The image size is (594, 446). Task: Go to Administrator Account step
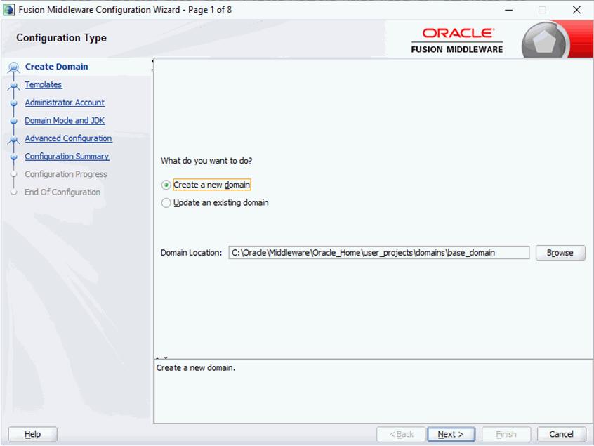65,103
